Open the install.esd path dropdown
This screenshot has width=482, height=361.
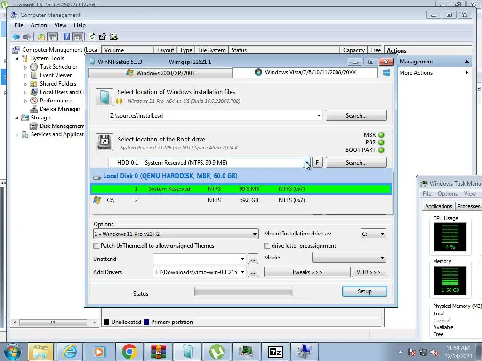319,116
